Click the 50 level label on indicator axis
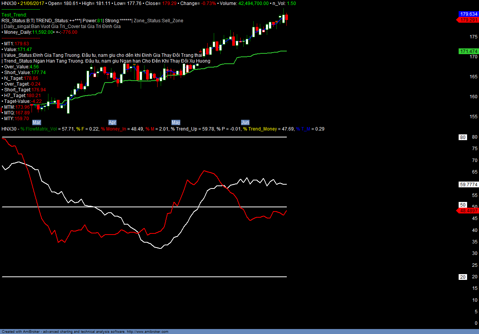The image size is (479, 334). coord(463,205)
